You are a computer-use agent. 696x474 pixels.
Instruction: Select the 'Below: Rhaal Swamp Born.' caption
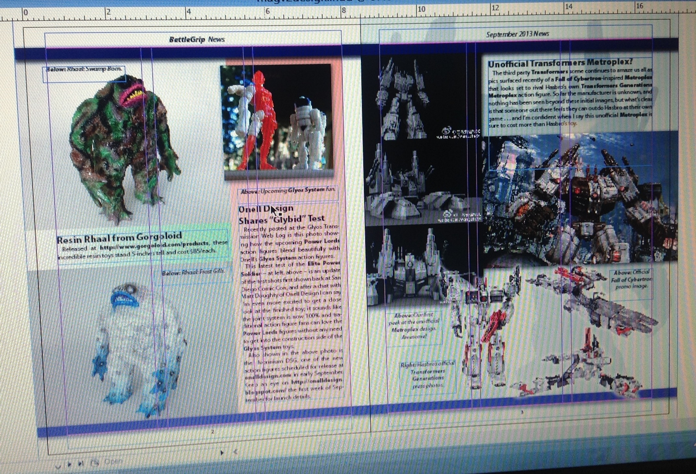pos(85,69)
